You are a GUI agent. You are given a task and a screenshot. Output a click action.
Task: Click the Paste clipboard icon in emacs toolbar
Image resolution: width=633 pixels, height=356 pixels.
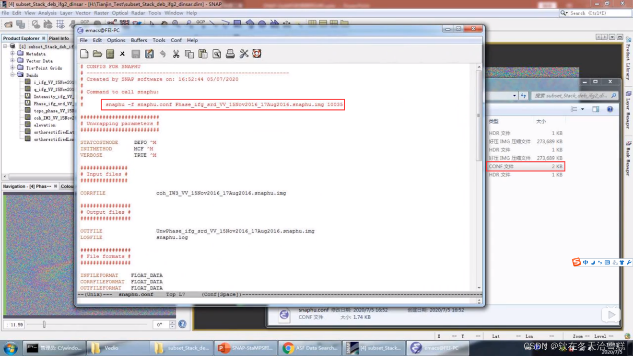pyautogui.click(x=203, y=54)
